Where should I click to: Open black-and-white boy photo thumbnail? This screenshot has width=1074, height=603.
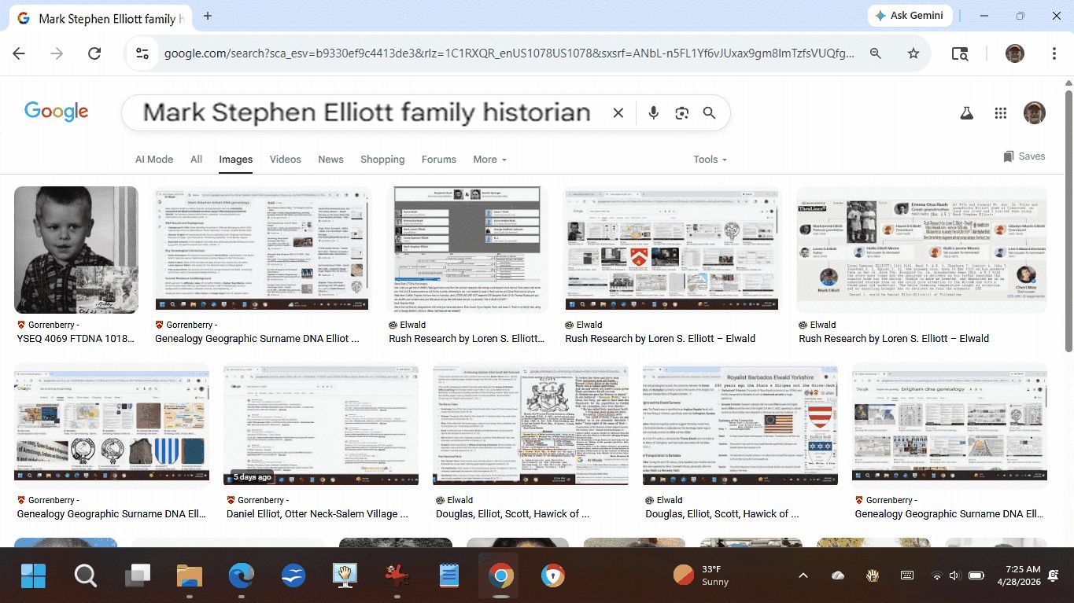(x=76, y=249)
